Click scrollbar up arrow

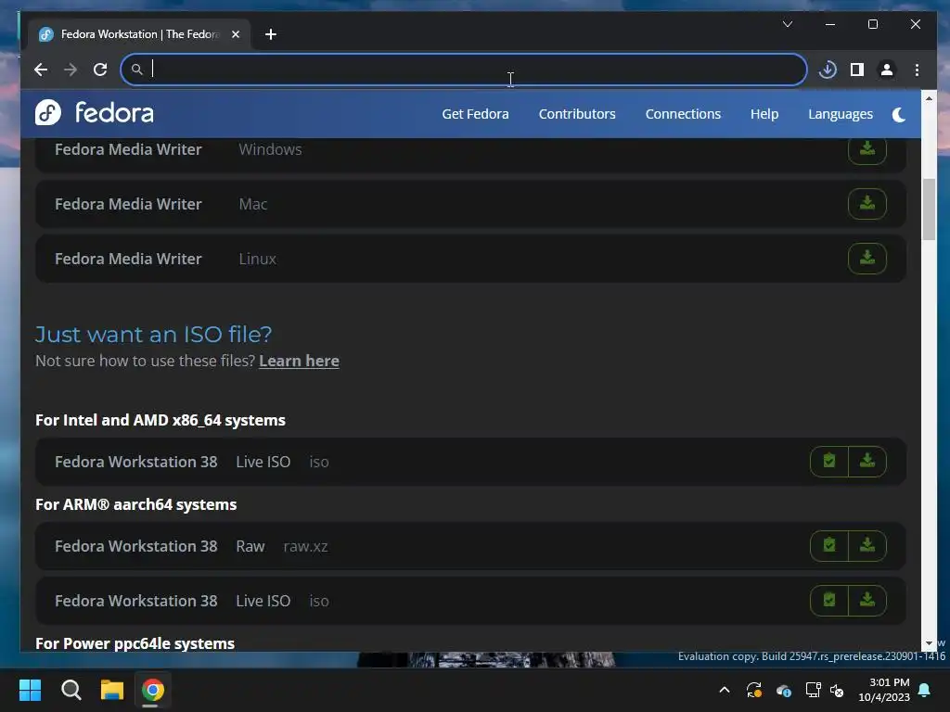coord(929,98)
